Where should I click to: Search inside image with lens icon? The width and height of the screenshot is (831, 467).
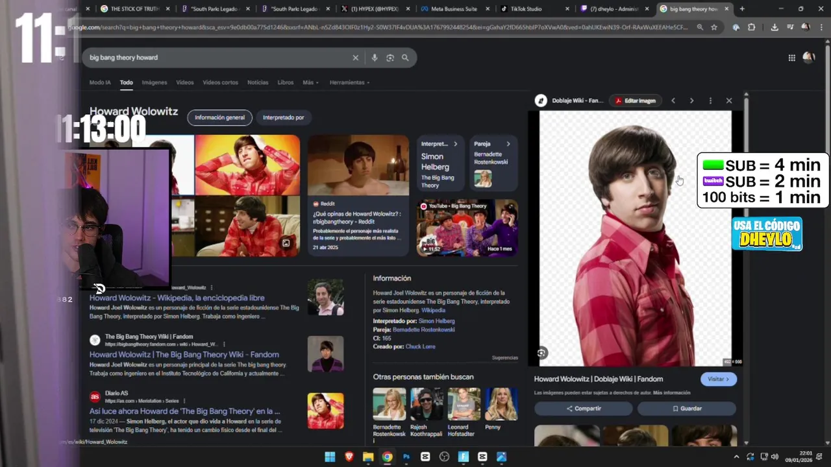tap(542, 353)
